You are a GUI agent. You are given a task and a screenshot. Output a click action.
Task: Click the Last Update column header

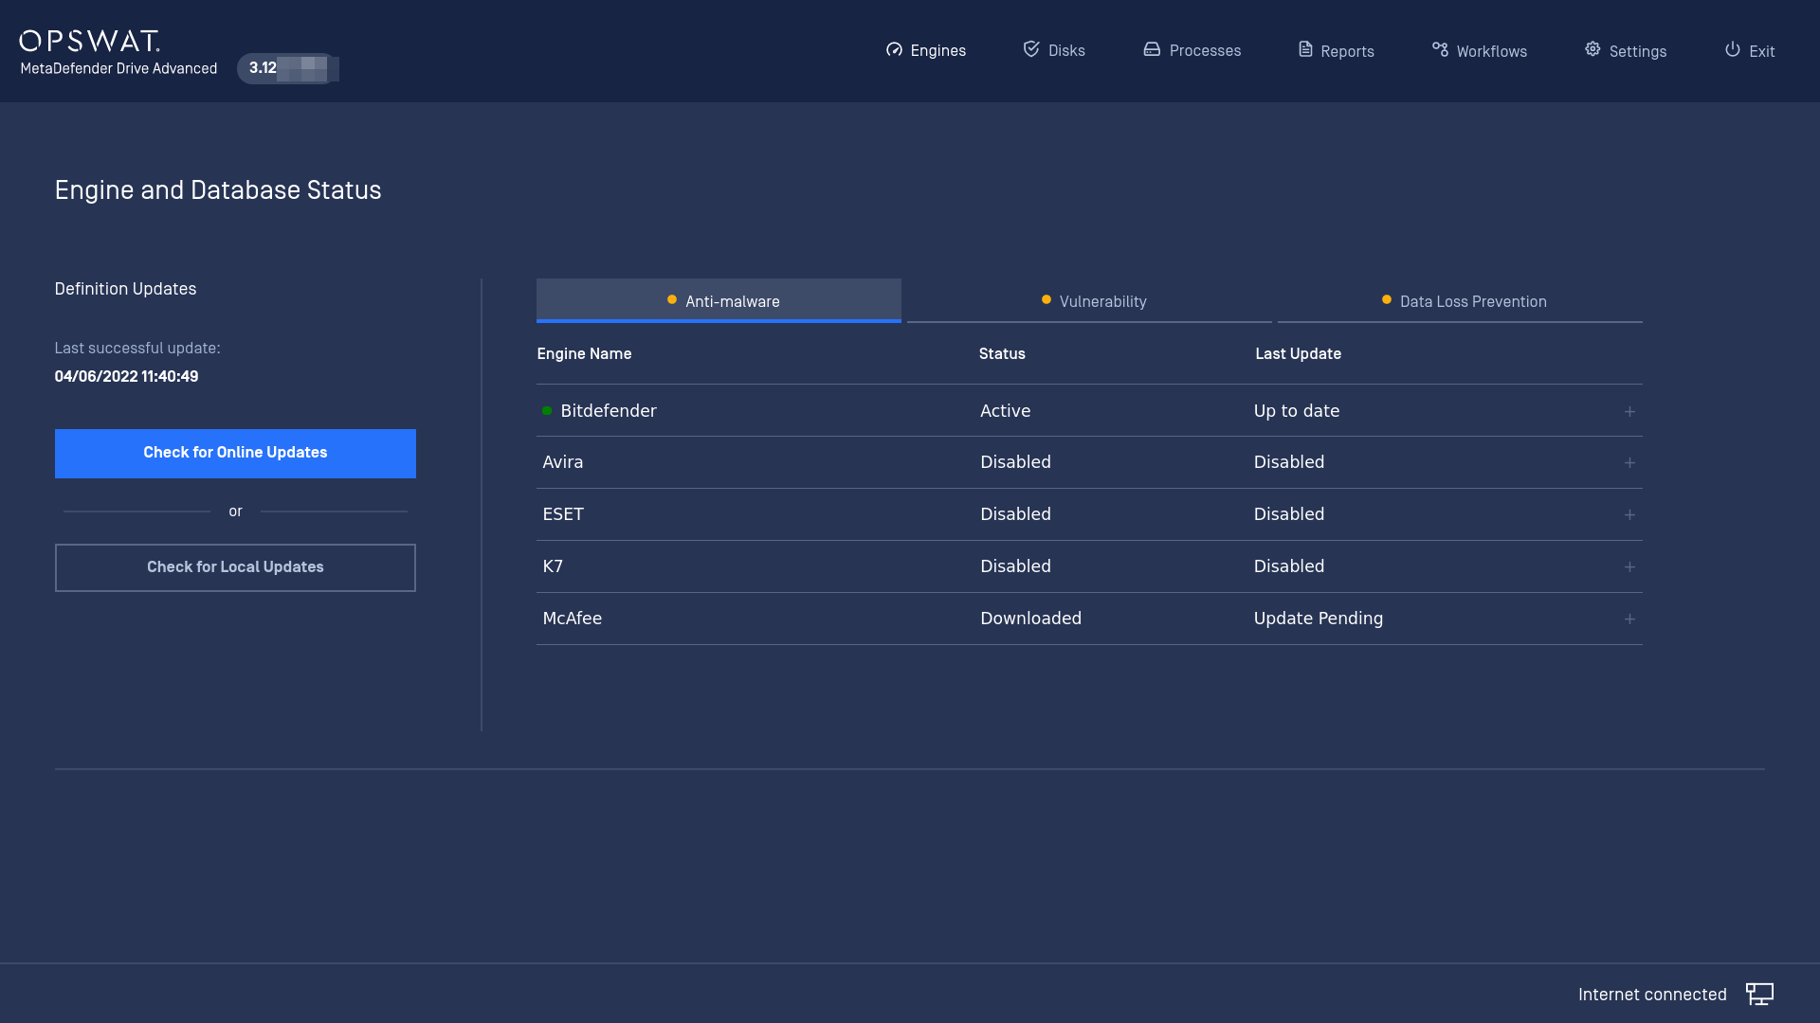coord(1298,353)
